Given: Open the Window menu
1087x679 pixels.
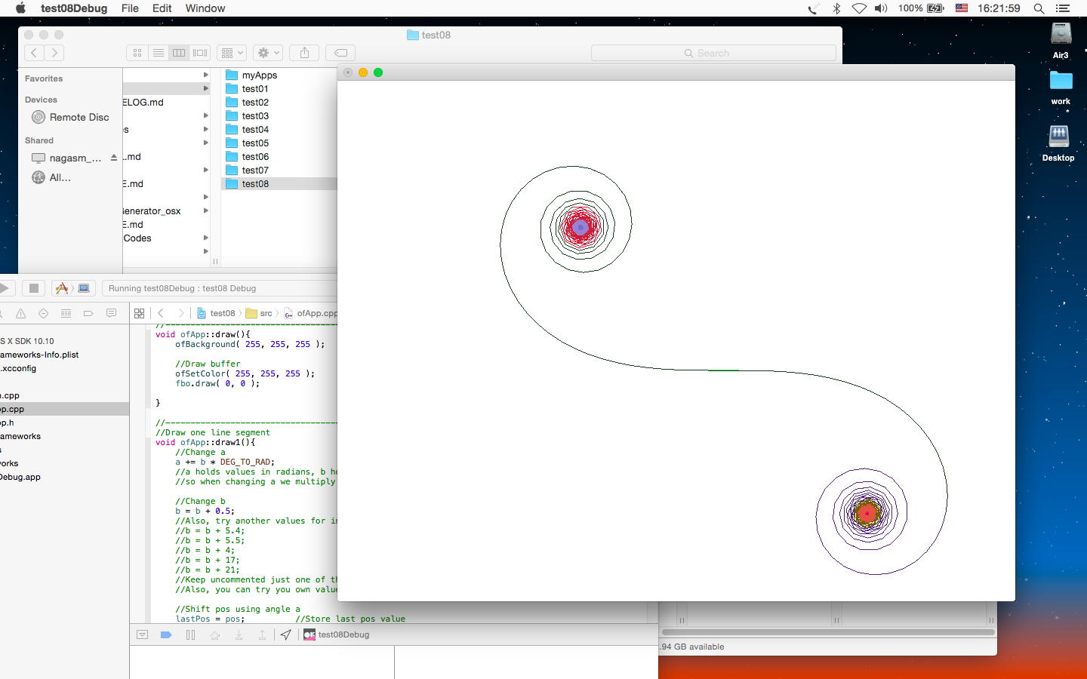Looking at the screenshot, I should pos(205,8).
